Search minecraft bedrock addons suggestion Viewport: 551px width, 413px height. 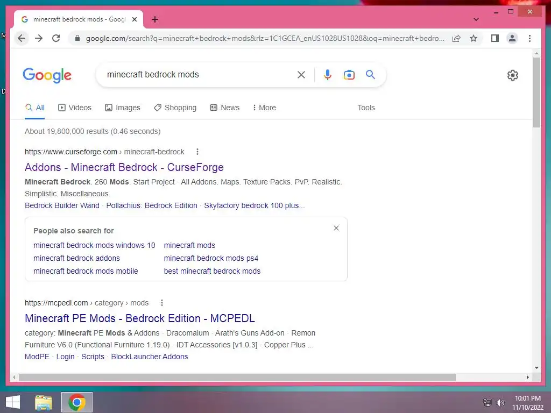(76, 258)
